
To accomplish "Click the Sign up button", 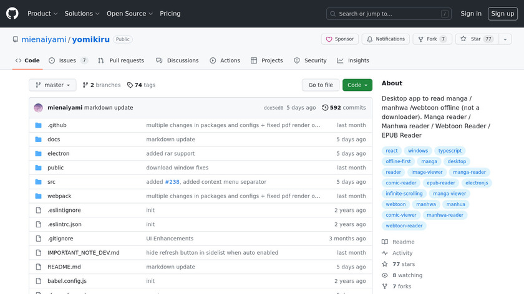I will pos(503,14).
